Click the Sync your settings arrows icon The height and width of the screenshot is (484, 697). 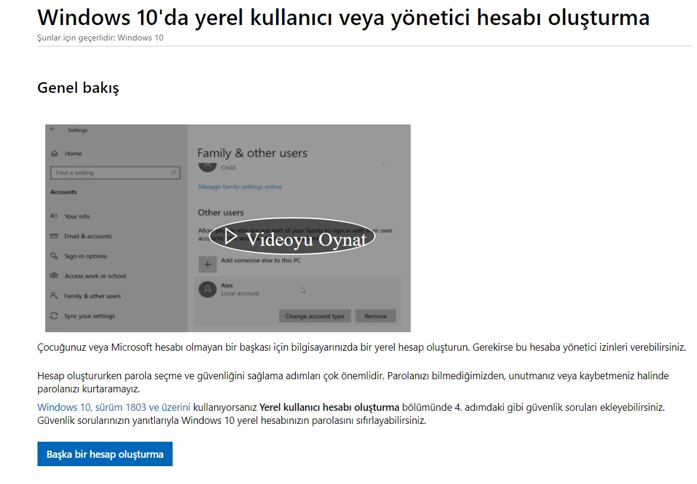click(54, 316)
